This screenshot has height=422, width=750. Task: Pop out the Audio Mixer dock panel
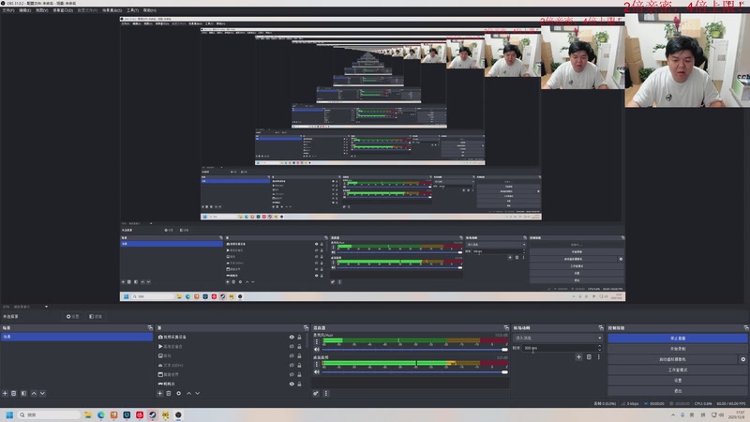(x=506, y=327)
